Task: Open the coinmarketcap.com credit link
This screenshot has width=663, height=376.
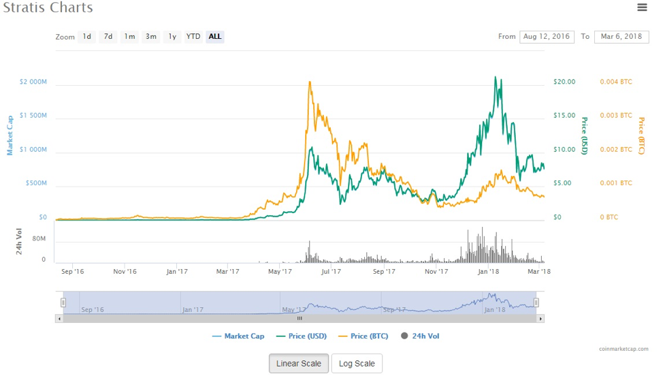Action: pyautogui.click(x=624, y=349)
